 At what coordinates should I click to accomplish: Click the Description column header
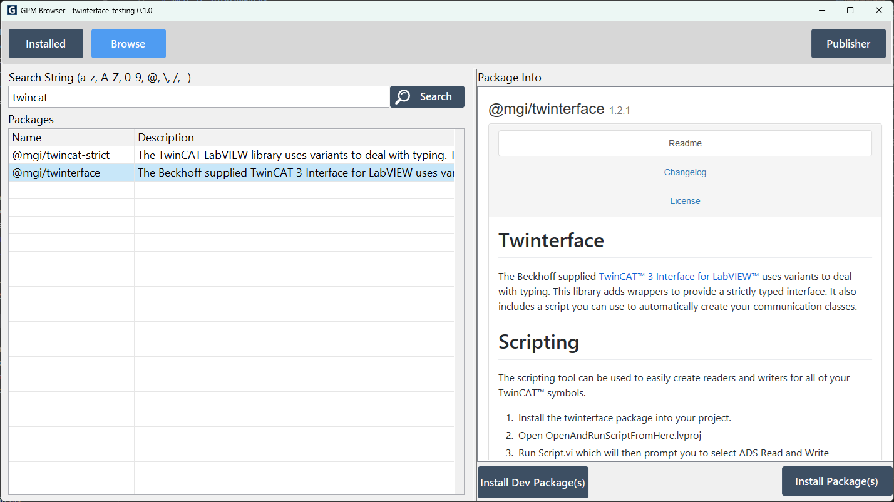(x=294, y=138)
